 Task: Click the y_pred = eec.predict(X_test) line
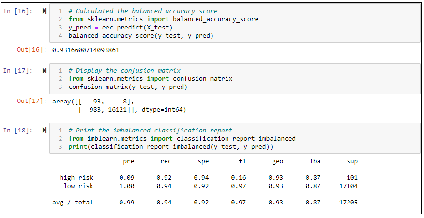pos(121,28)
